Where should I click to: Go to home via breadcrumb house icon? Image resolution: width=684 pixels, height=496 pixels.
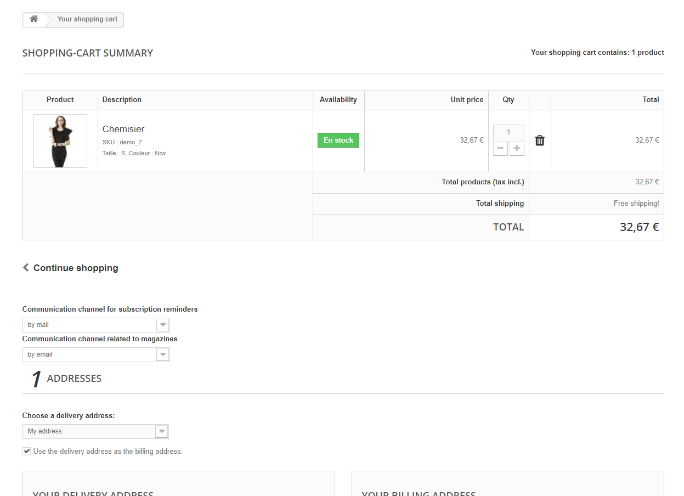(x=33, y=19)
